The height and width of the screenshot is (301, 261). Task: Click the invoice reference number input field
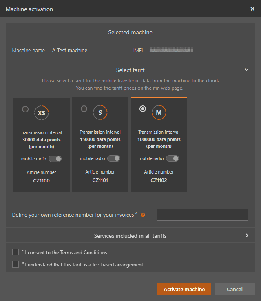tap(202, 215)
